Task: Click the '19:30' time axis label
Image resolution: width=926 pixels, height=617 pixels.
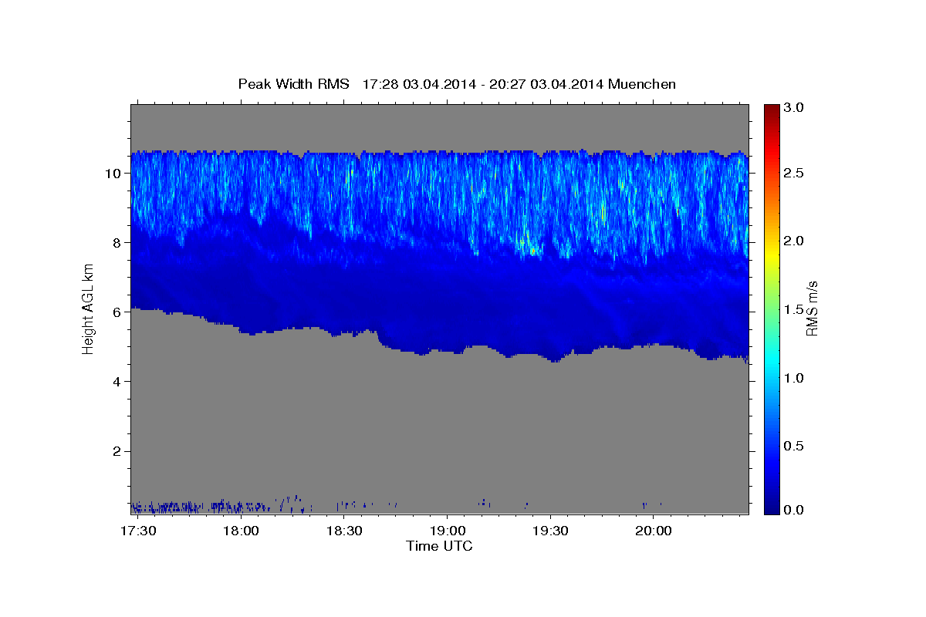Action: tap(550, 531)
